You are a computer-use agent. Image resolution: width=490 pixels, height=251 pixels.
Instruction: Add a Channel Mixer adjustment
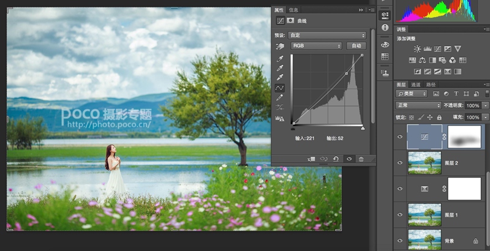[453, 60]
